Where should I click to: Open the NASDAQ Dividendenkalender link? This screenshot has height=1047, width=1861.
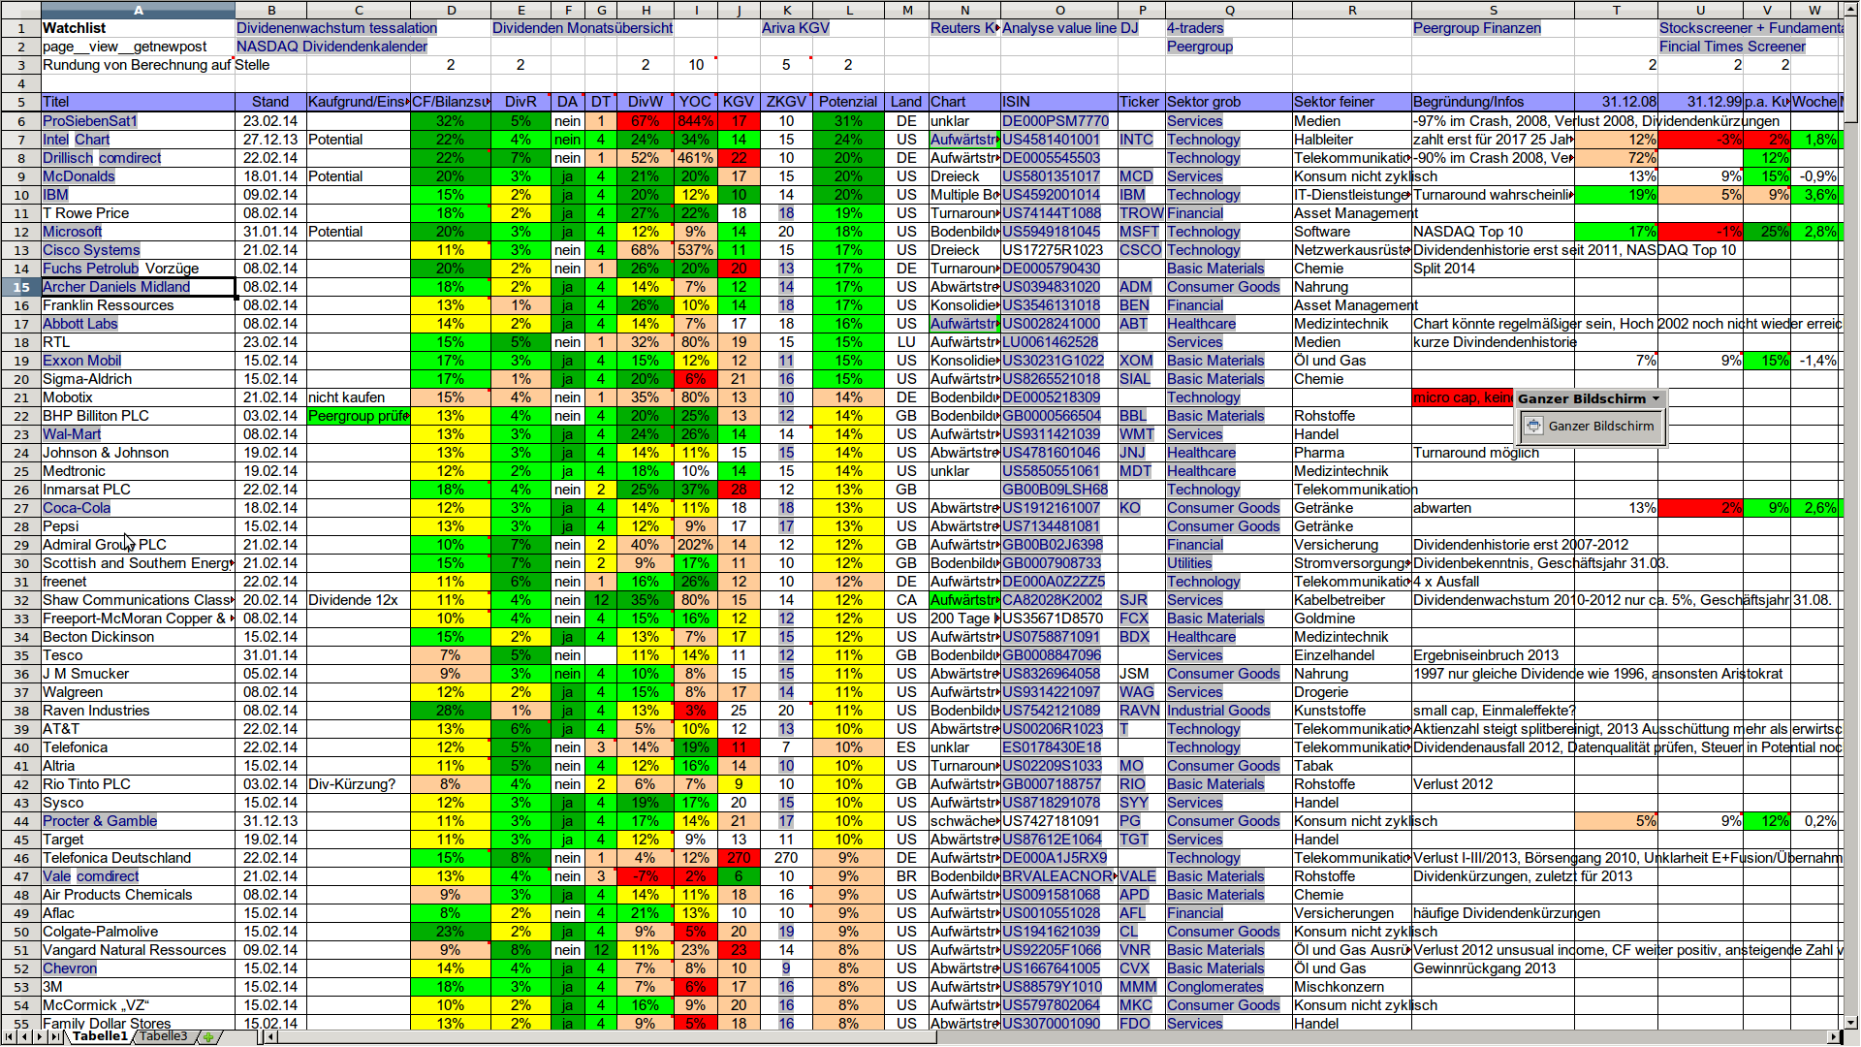(x=331, y=47)
